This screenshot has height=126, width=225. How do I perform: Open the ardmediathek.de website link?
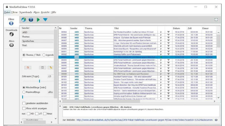pos(145,120)
